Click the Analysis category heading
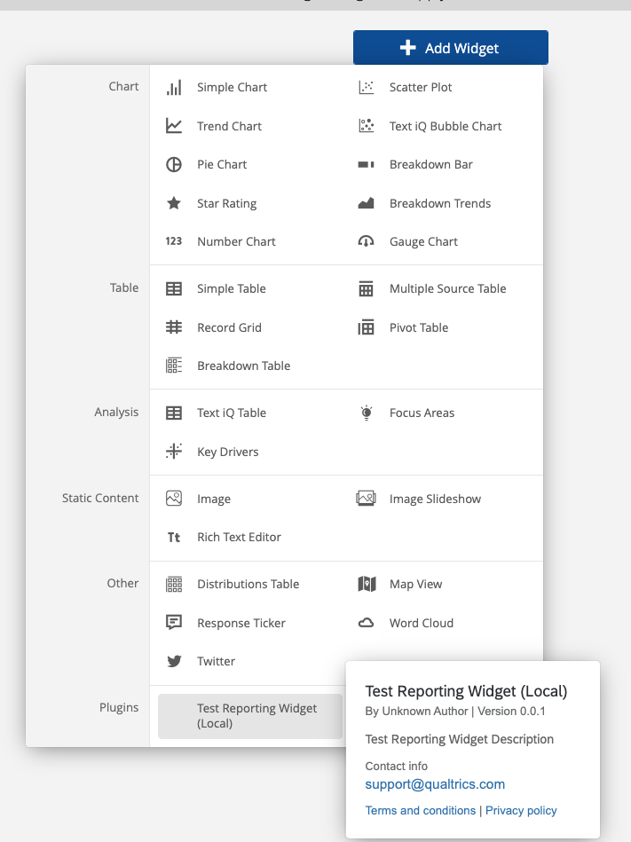 [116, 412]
